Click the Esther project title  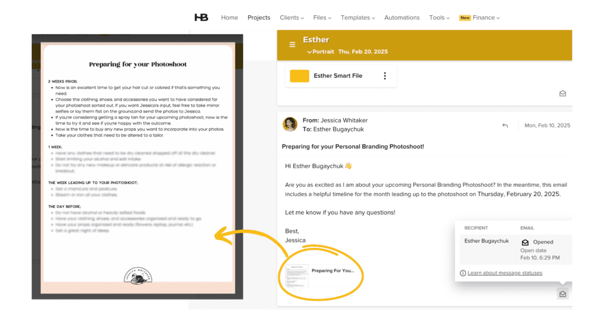(x=316, y=39)
